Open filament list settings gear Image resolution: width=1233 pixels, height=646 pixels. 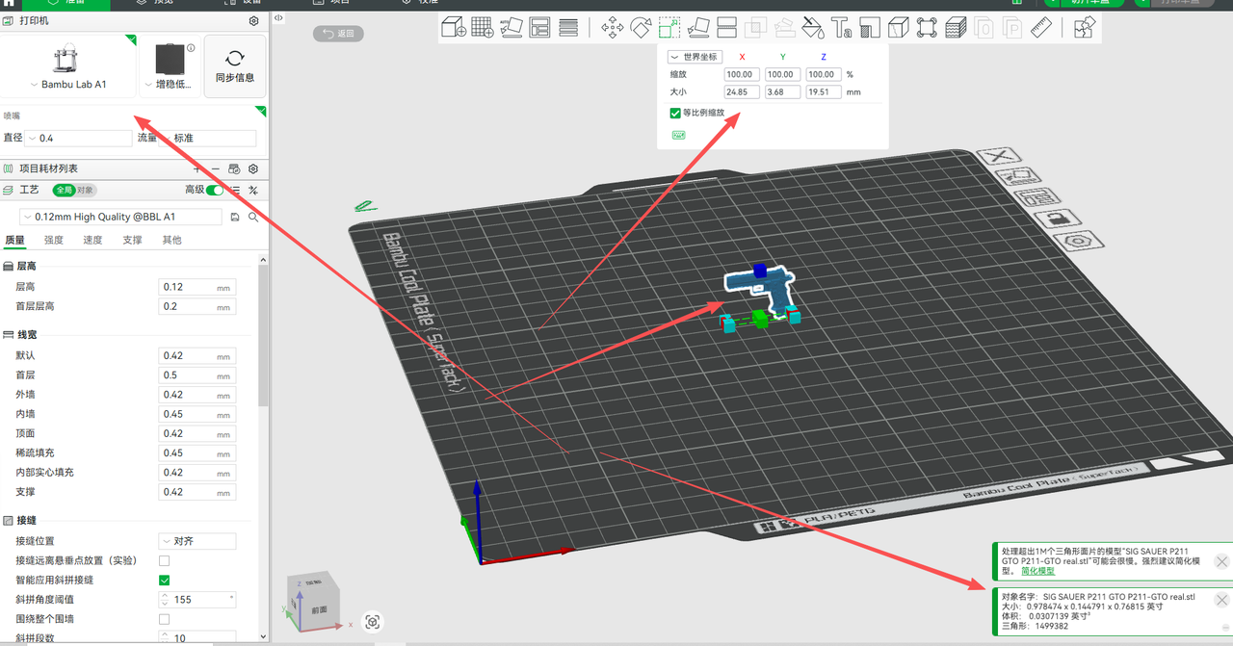(253, 168)
